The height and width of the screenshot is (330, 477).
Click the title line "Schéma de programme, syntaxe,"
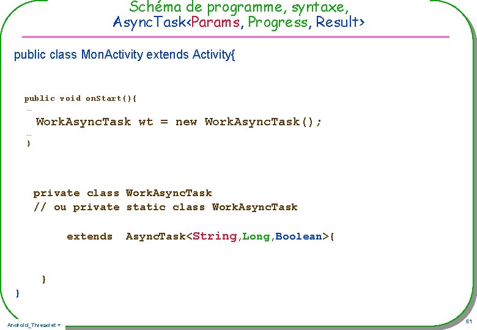(239, 7)
